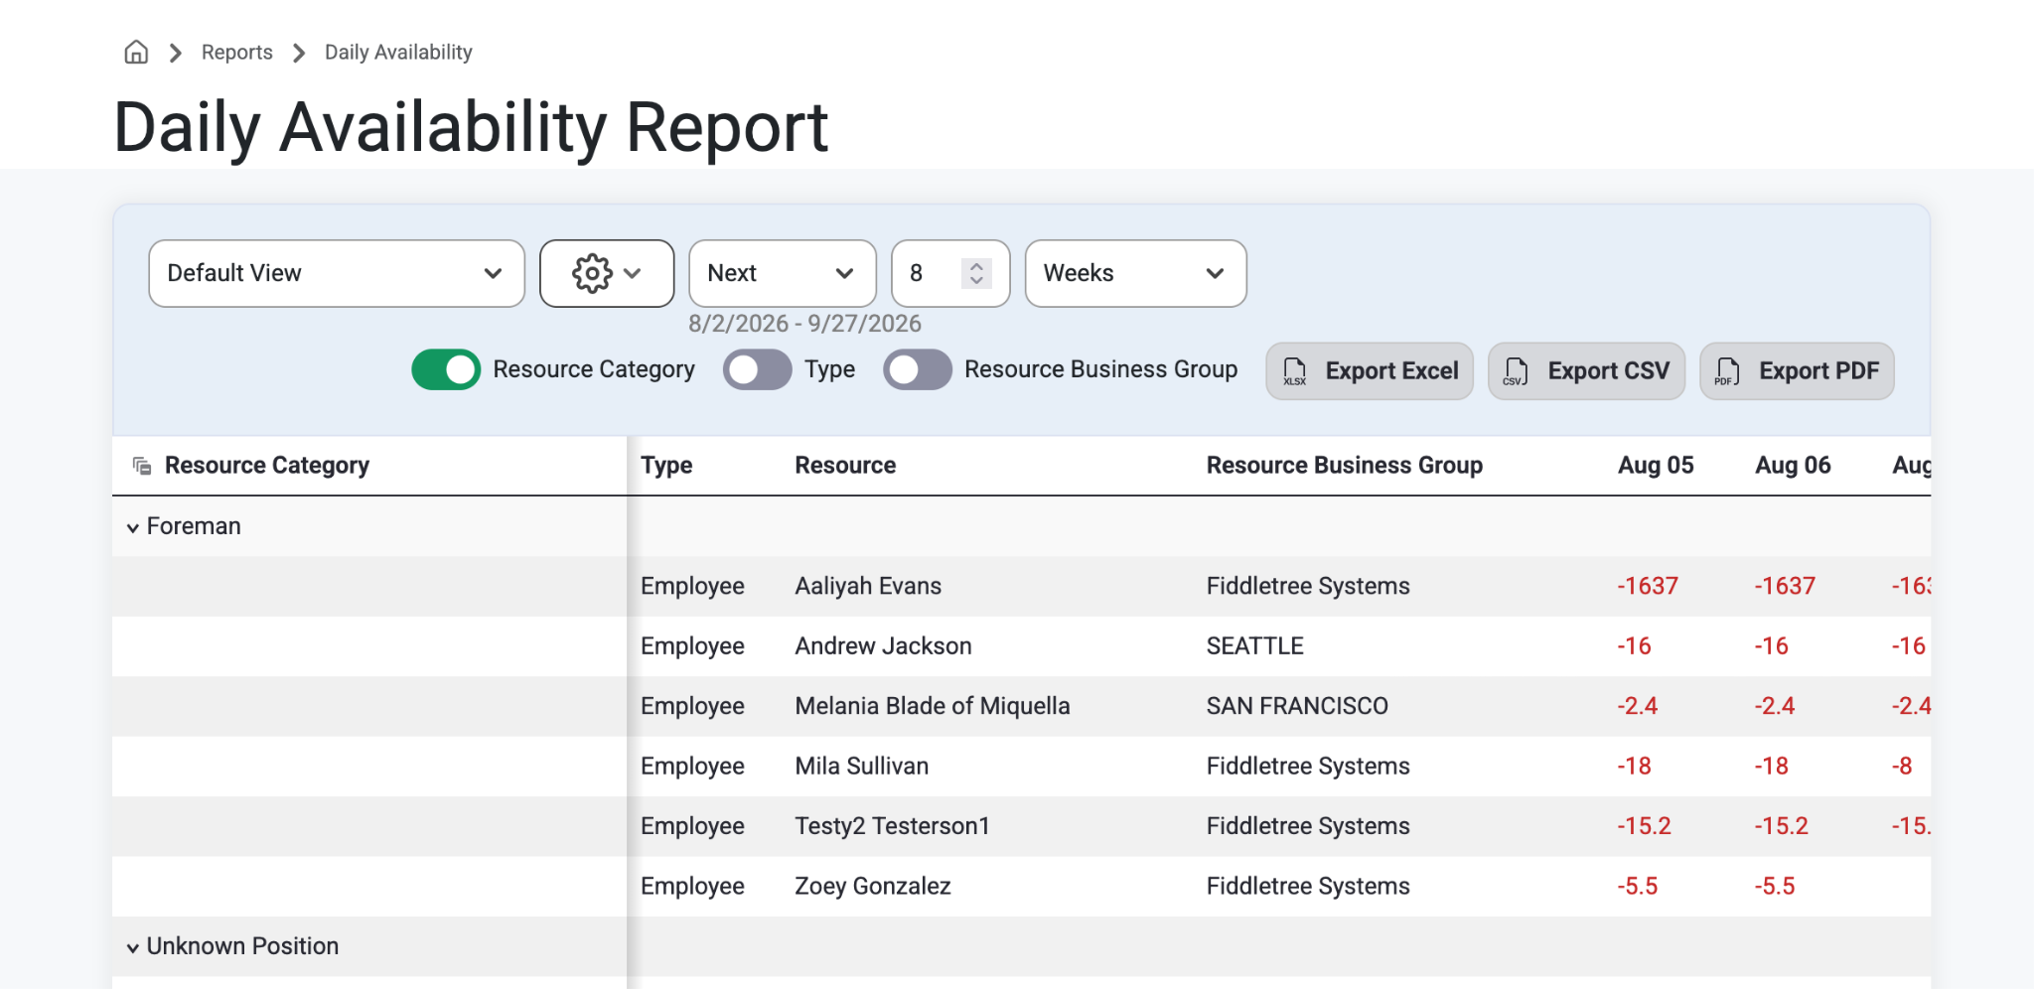The image size is (2034, 989).
Task: Click Mila Sullivan's Aug 05 value -18
Action: [x=1634, y=766]
